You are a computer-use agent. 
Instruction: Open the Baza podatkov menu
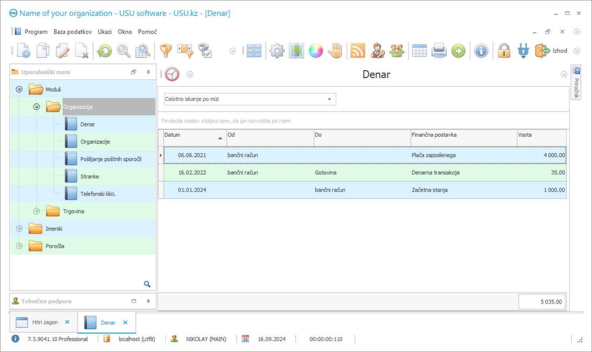pos(73,32)
